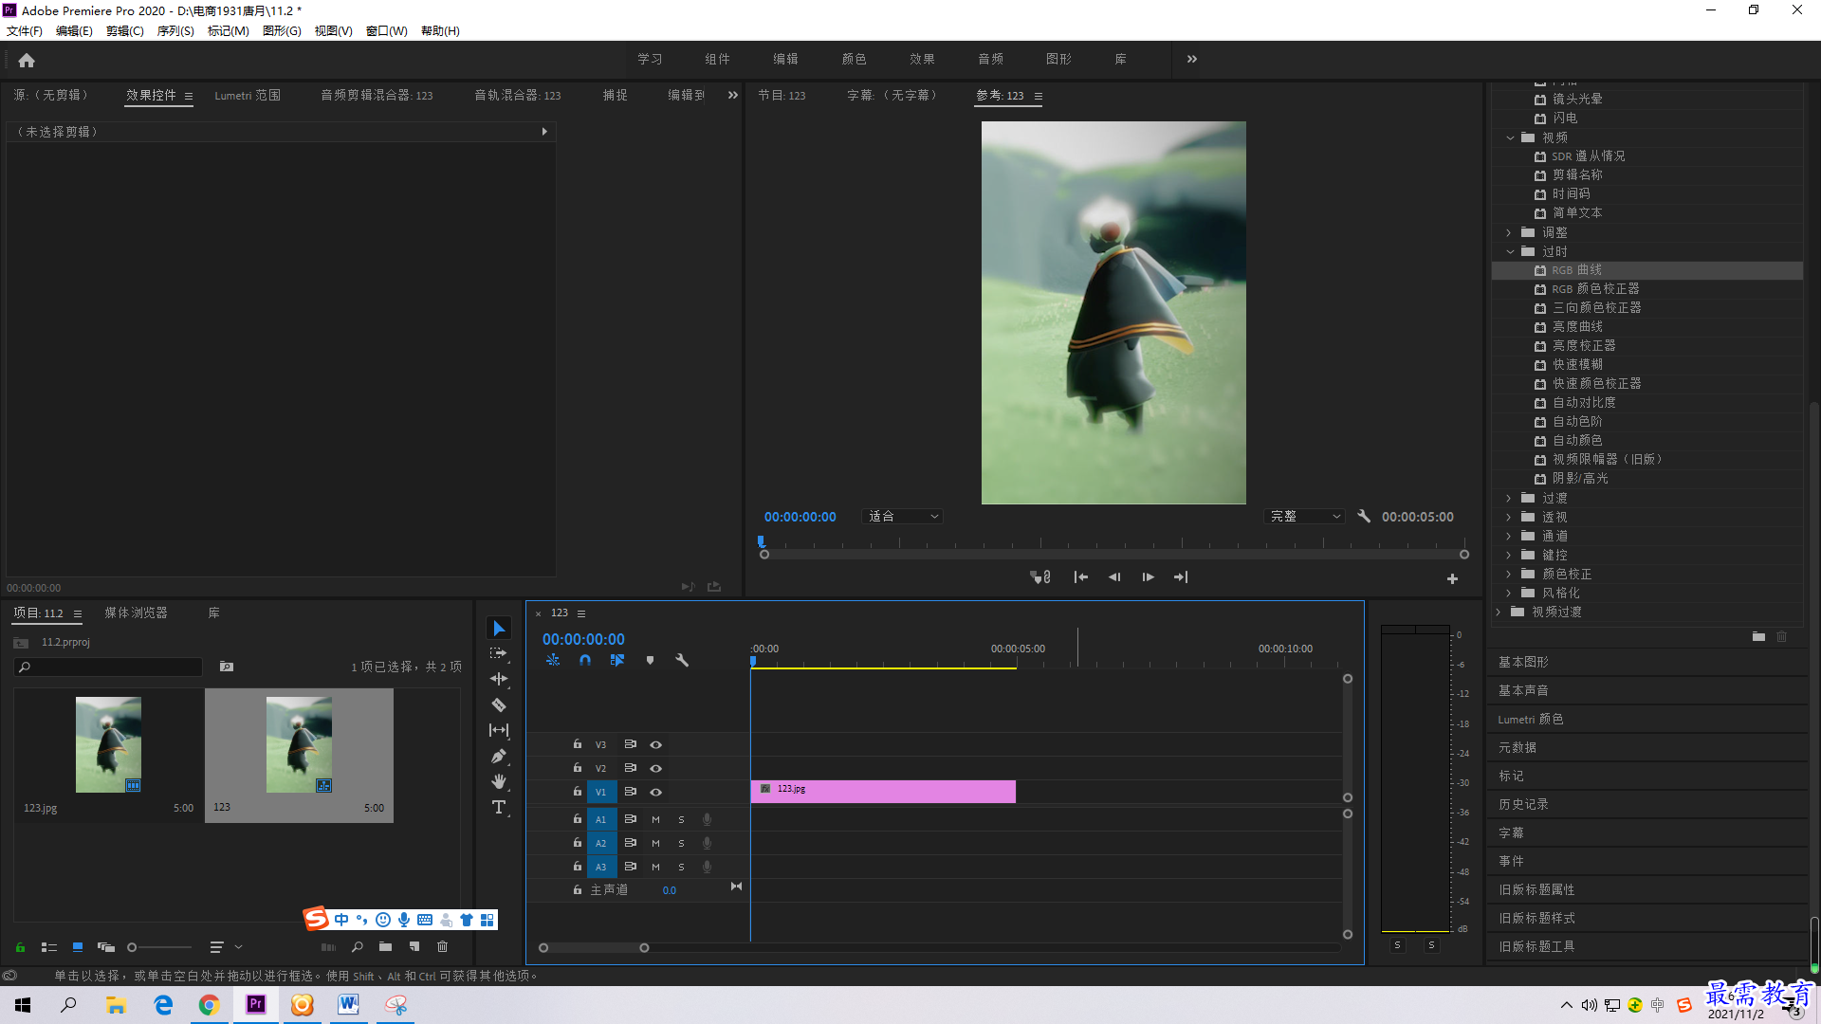This screenshot has width=1821, height=1024.
Task: Switch to 媒体浏览器 tab
Action: (136, 613)
